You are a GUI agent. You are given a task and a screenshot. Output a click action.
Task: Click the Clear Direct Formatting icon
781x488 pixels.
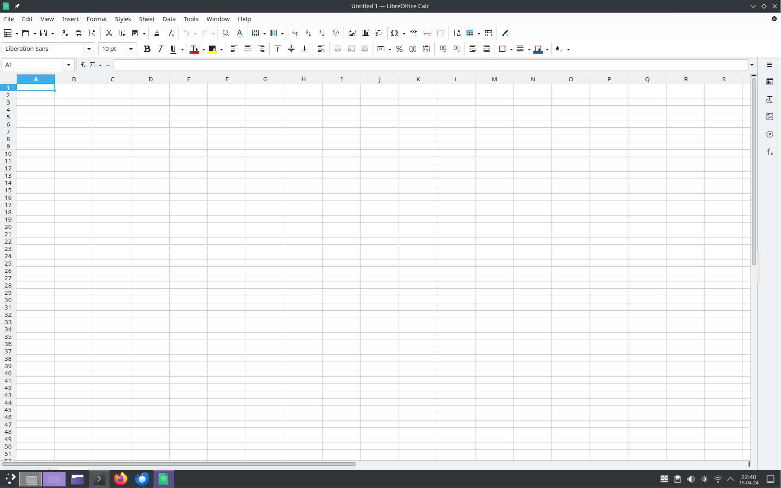pos(170,33)
